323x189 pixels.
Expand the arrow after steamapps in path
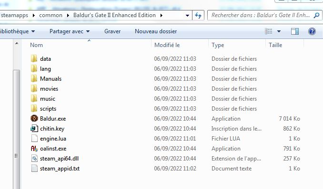tap(34, 15)
